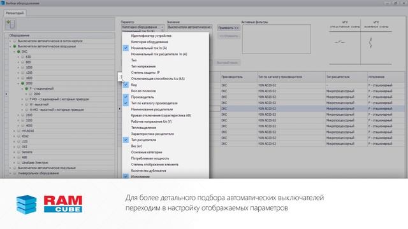
Task: Enable 'Потребляемая мощность' column
Action: (x=150, y=158)
